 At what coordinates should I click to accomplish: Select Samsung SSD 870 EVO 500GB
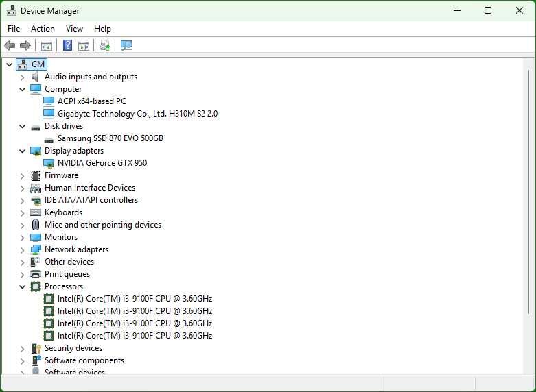pyautogui.click(x=110, y=138)
